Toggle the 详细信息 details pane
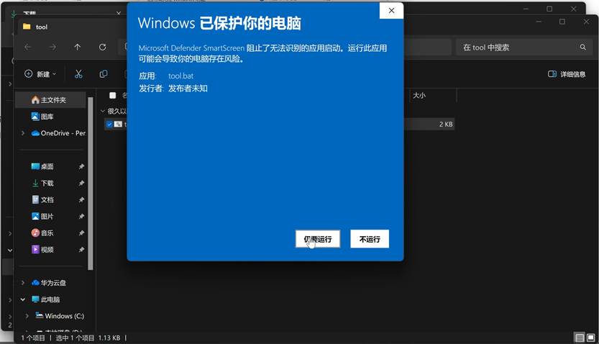The height and width of the screenshot is (344, 599). 566,74
